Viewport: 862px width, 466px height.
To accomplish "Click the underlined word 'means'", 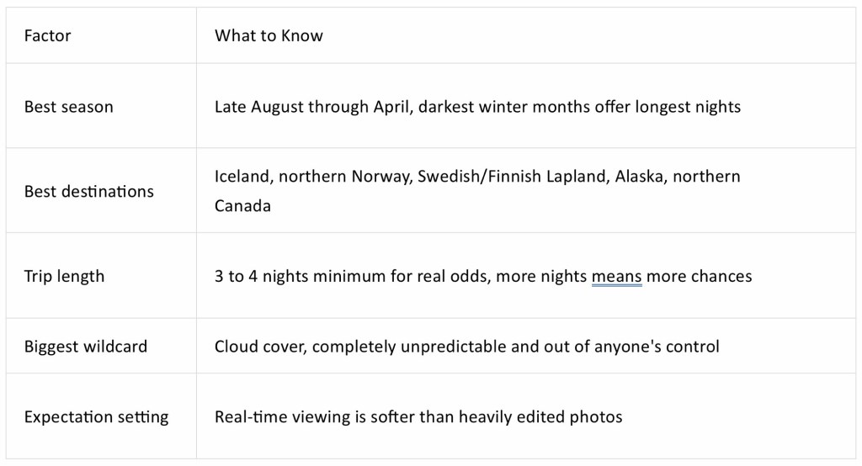I will (616, 277).
